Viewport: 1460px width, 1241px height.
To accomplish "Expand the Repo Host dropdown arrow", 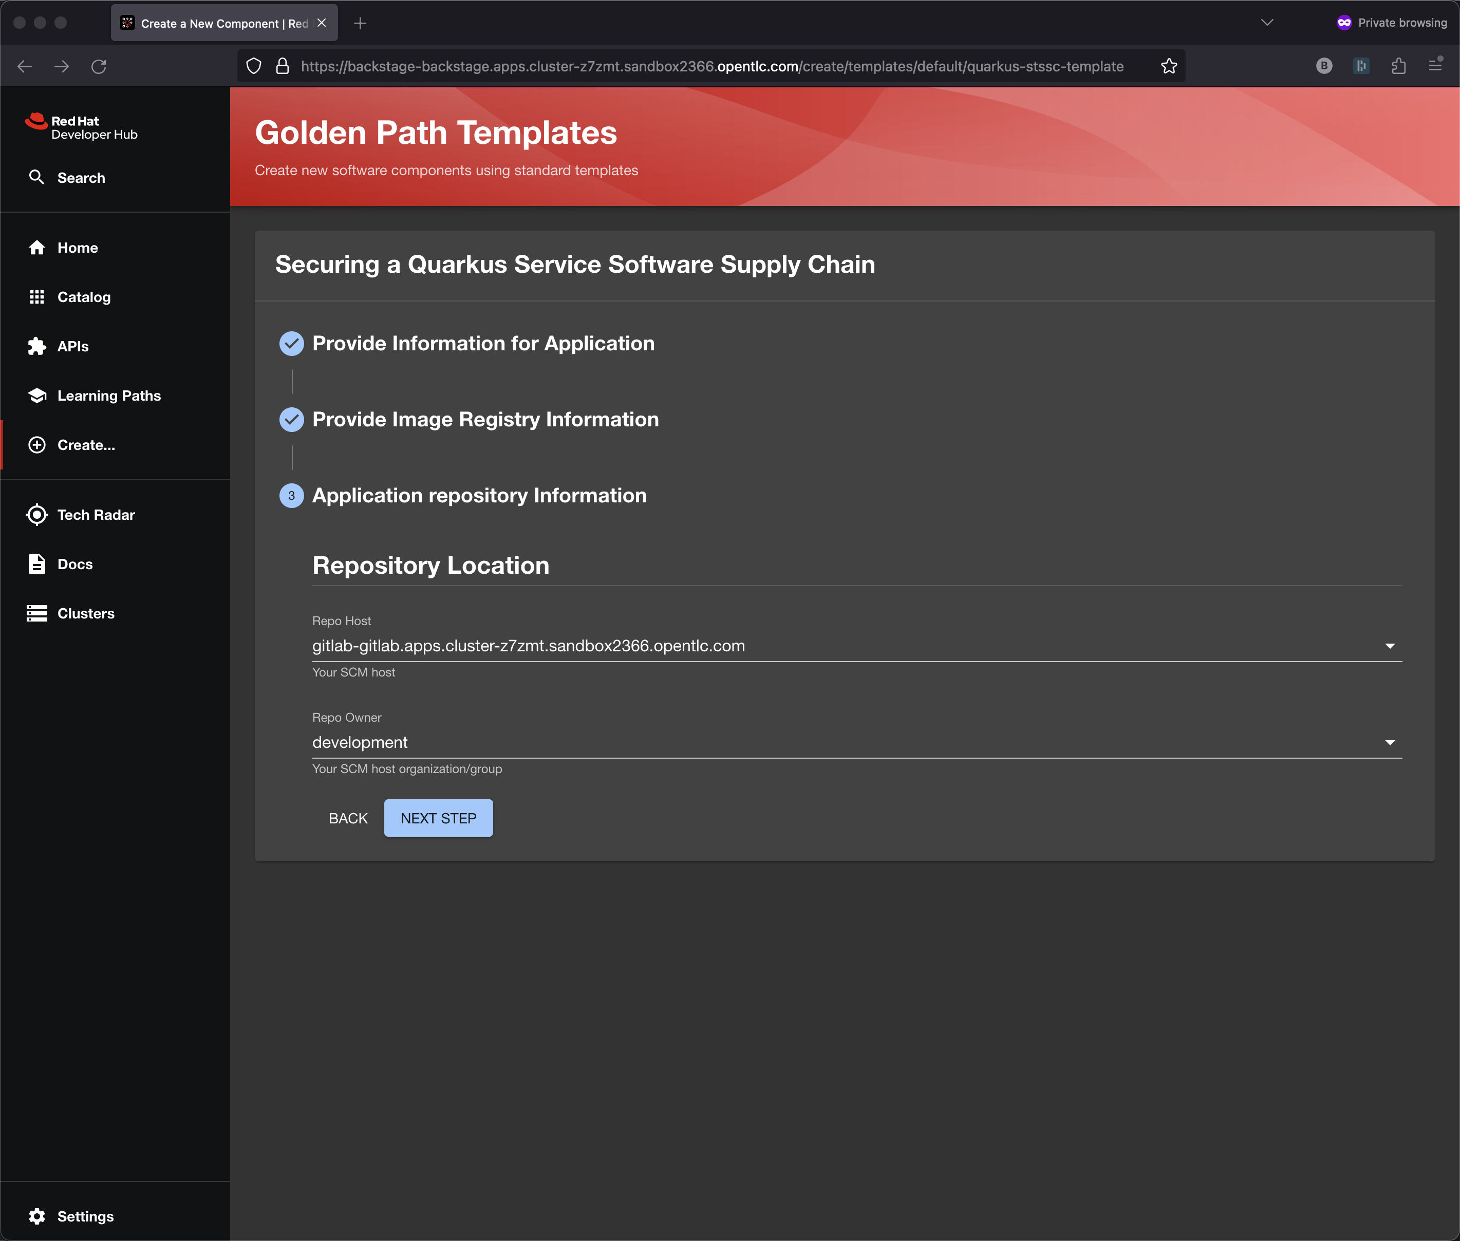I will 1390,646.
